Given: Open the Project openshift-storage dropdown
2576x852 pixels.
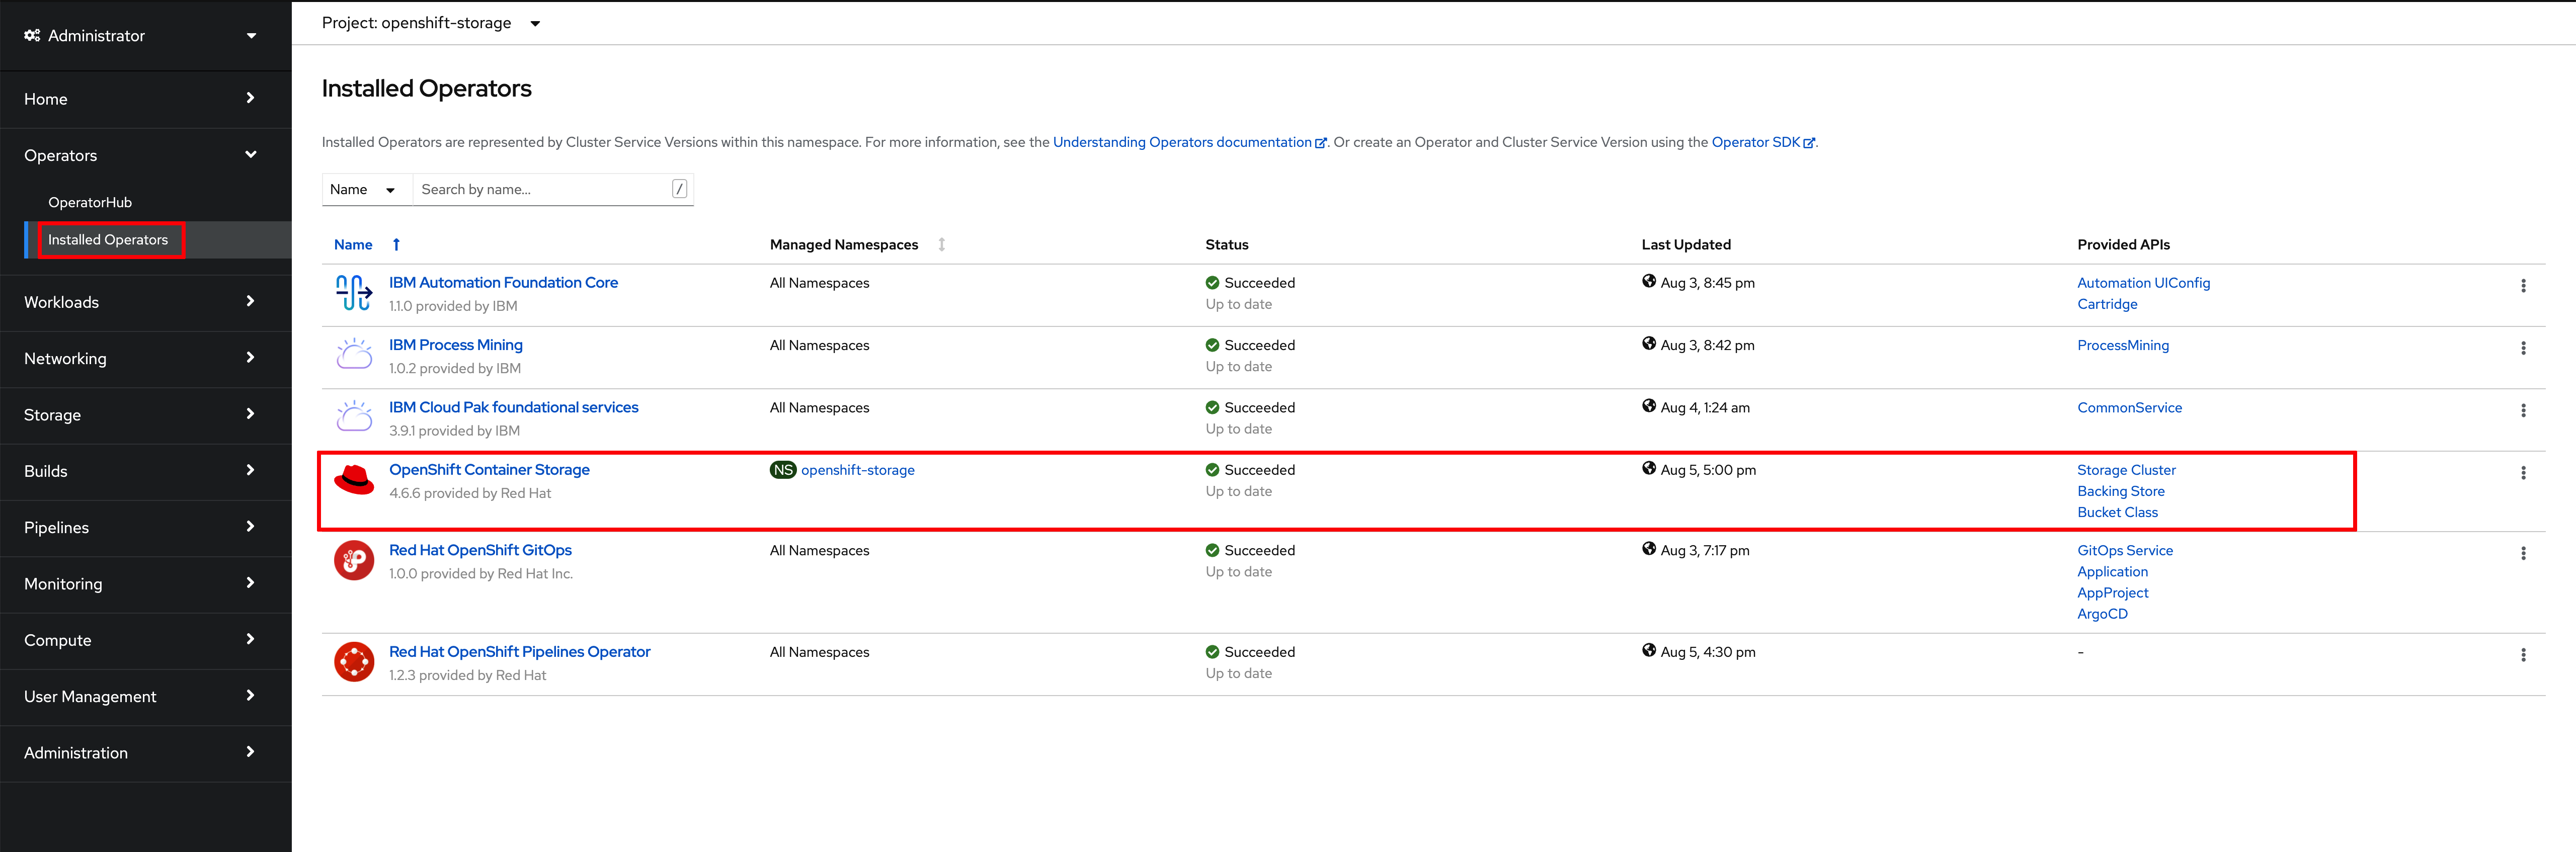Looking at the screenshot, I should point(431,23).
